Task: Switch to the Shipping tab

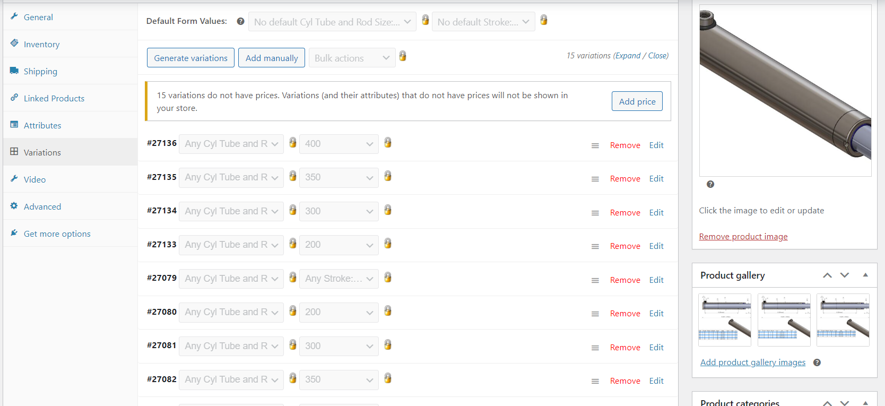Action: coord(70,71)
